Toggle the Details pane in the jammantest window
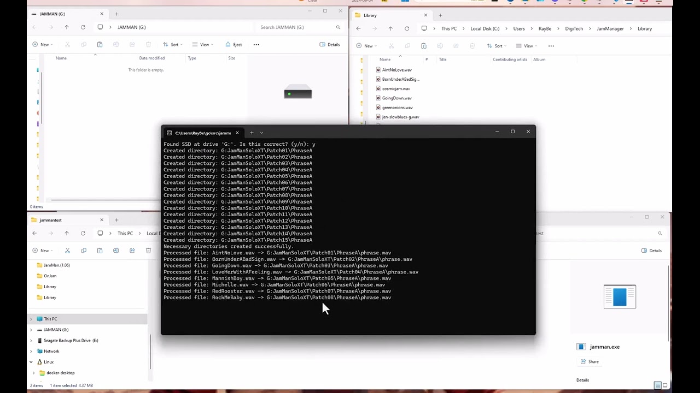 [x=651, y=251]
